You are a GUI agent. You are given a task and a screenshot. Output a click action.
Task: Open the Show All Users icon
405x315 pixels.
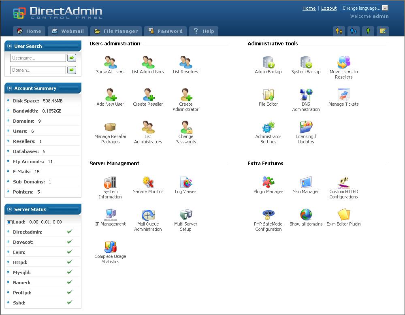point(110,63)
